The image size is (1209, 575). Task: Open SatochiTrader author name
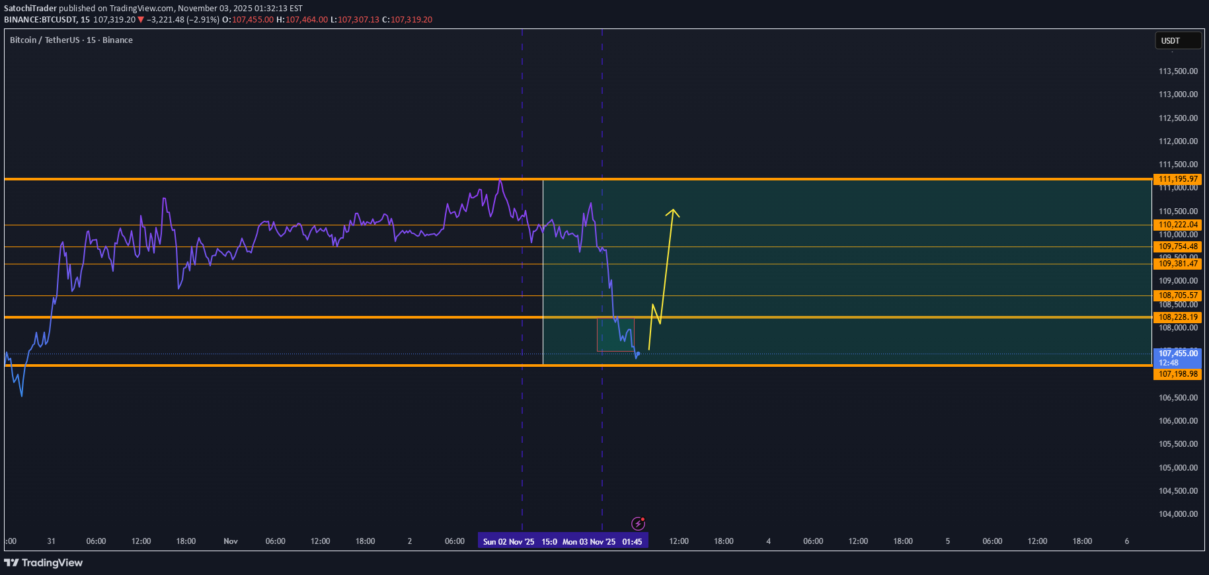(30, 9)
